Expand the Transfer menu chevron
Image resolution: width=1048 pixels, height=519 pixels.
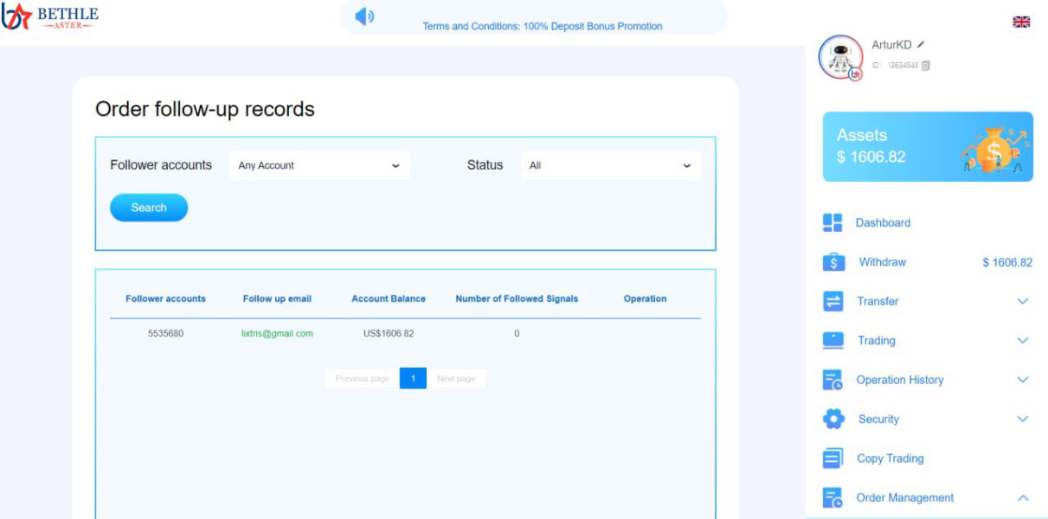1022,301
